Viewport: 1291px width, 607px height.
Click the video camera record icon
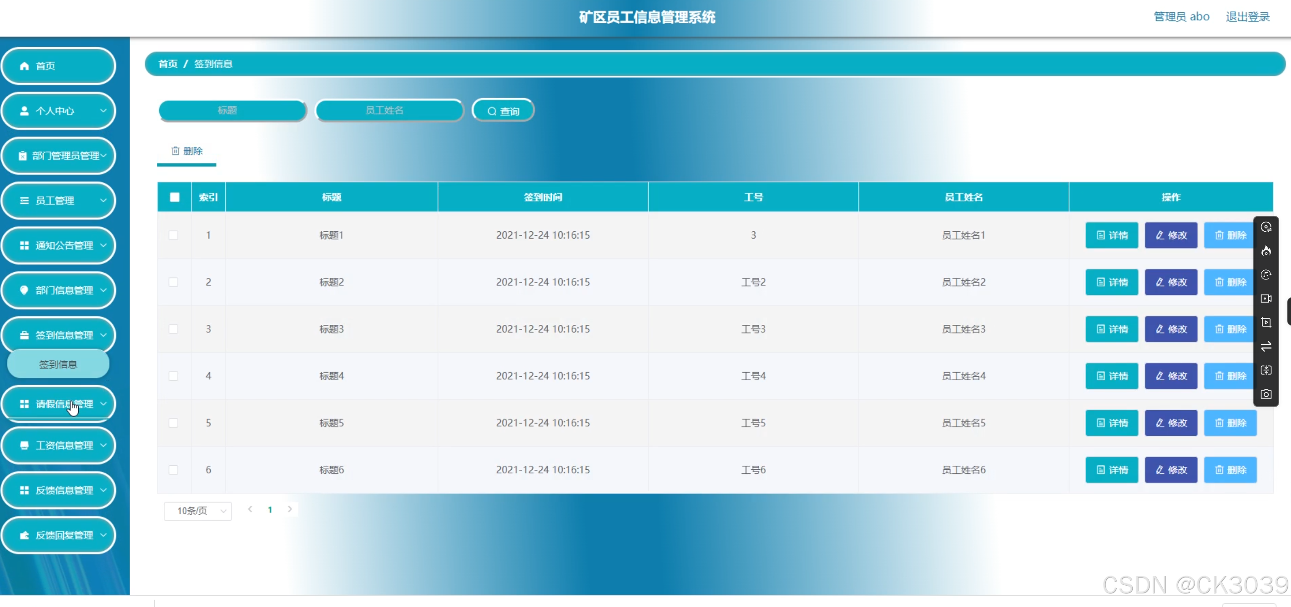pos(1266,299)
